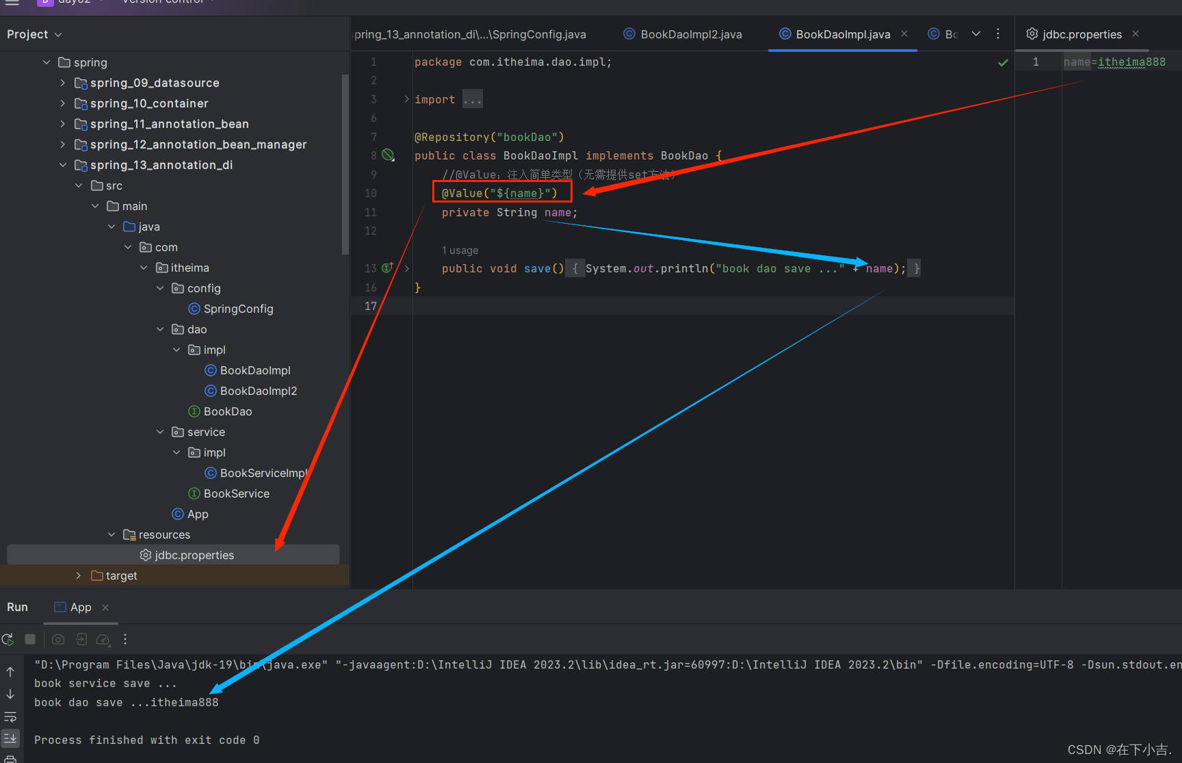Image resolution: width=1182 pixels, height=763 pixels.
Task: Unfold the collapsed import statements
Action: coord(407,99)
